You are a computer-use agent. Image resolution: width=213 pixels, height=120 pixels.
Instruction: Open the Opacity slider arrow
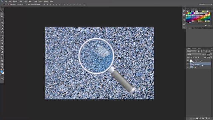[211, 54]
